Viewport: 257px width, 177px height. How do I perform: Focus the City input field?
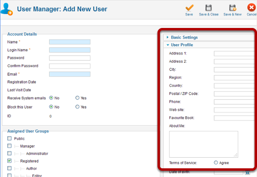[x=234, y=69]
